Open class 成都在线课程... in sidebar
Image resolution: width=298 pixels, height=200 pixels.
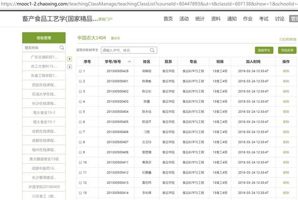tap(44, 140)
